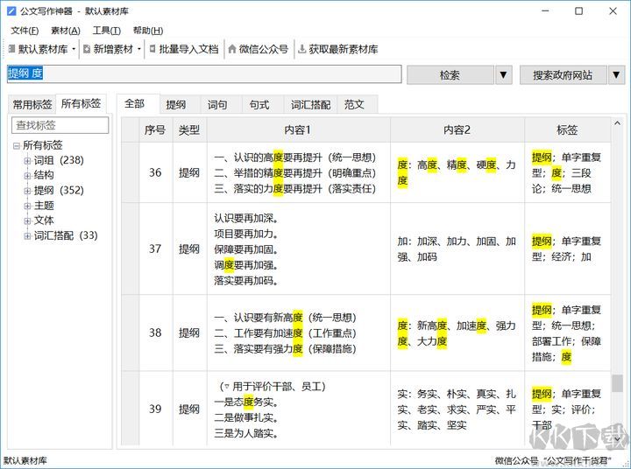The width and height of the screenshot is (631, 469).
Task: Click the app logo in title bar
Action: tap(11, 10)
